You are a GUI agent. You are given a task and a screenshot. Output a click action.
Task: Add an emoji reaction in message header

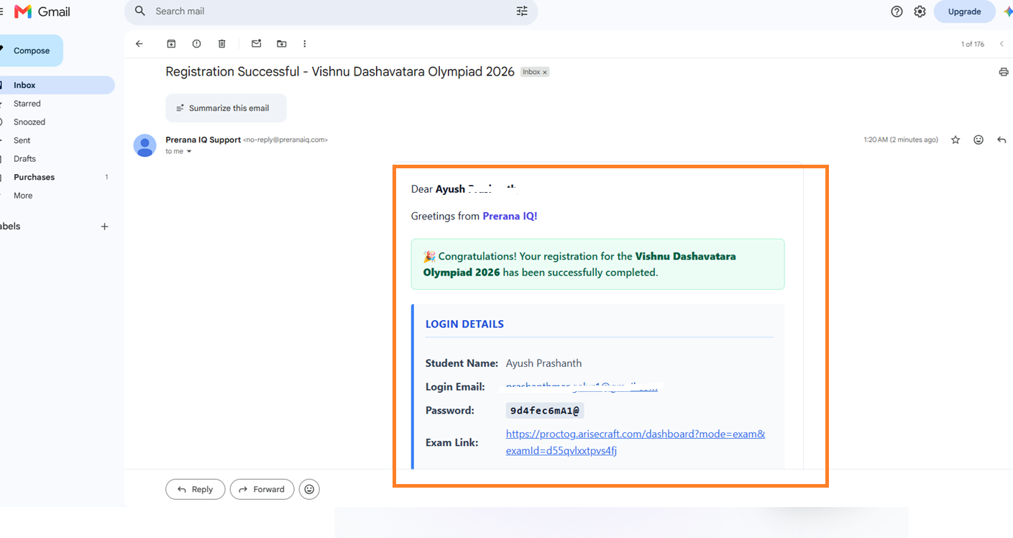point(978,140)
